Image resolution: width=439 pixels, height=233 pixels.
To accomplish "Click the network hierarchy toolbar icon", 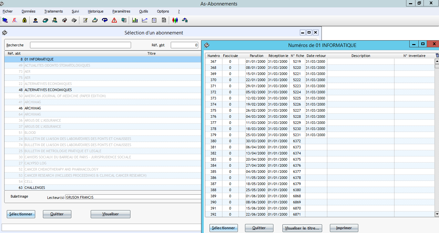I will tap(185, 20).
